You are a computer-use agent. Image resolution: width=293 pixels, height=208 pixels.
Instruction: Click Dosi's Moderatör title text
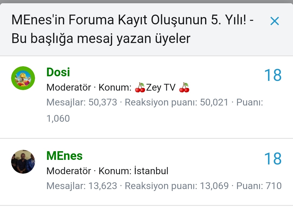(69, 88)
